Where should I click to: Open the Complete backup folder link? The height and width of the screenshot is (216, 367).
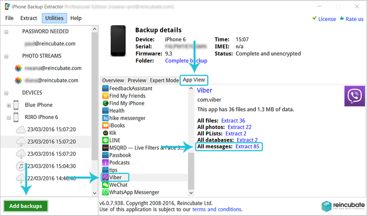pyautogui.click(x=186, y=61)
